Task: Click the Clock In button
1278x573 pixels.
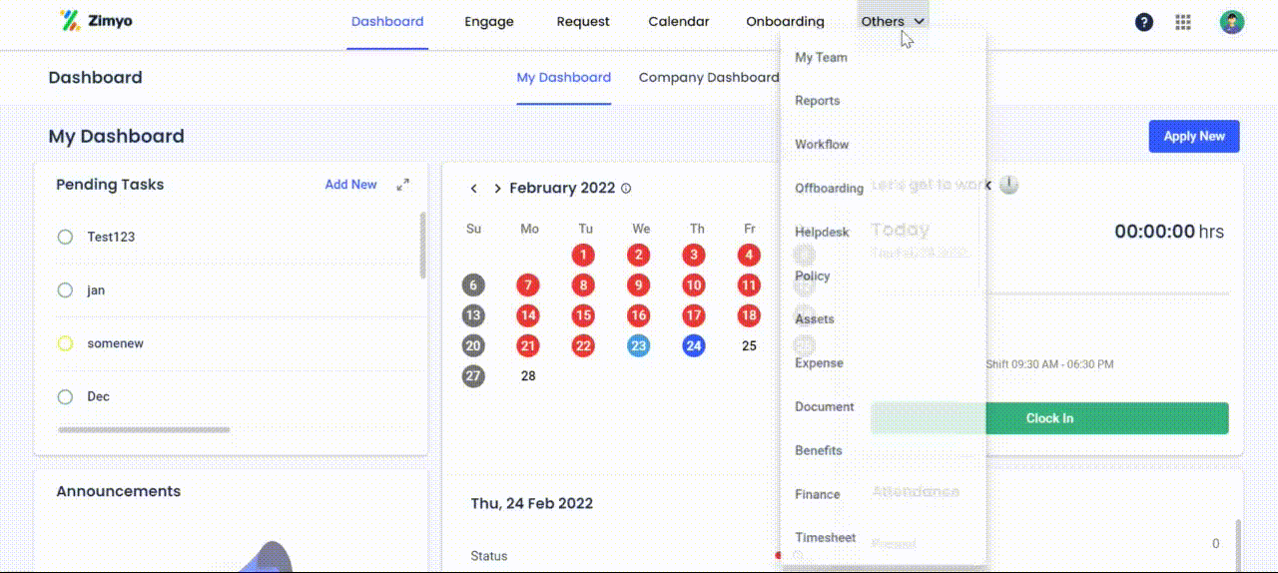Action: [1049, 418]
